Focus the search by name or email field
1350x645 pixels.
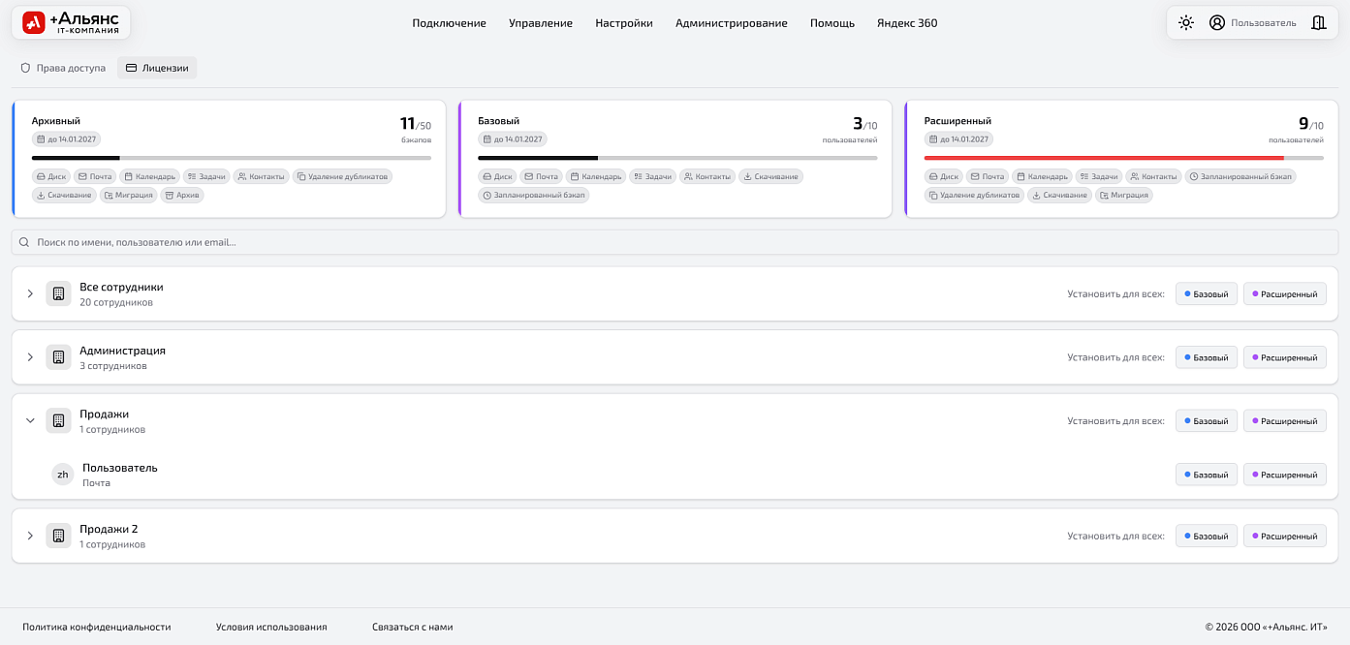[675, 242]
